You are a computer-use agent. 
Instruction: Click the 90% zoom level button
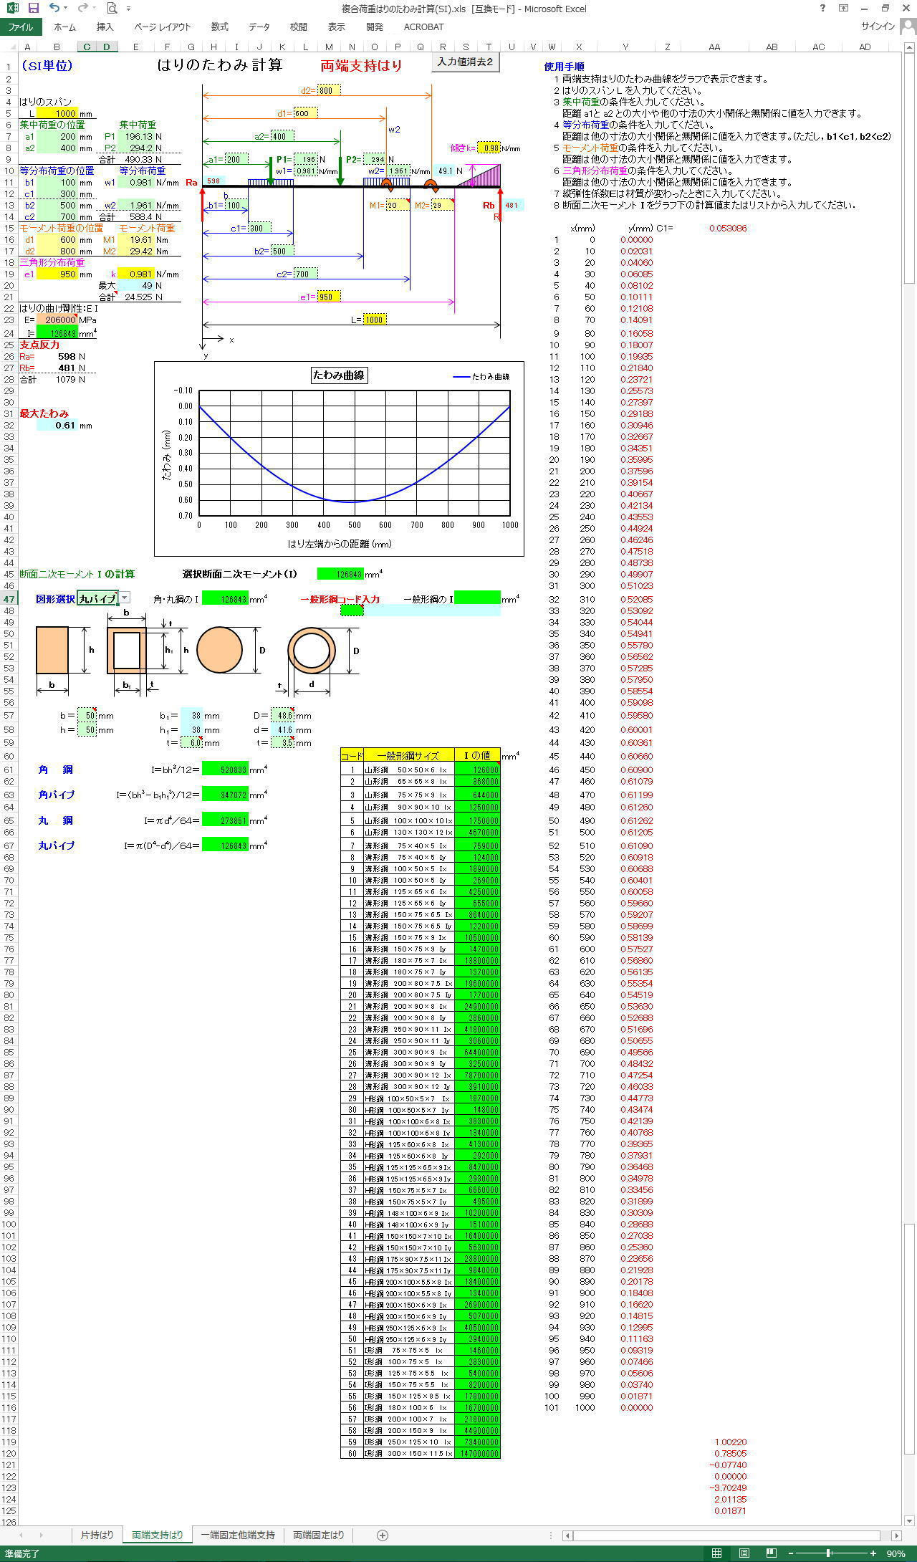(896, 1553)
